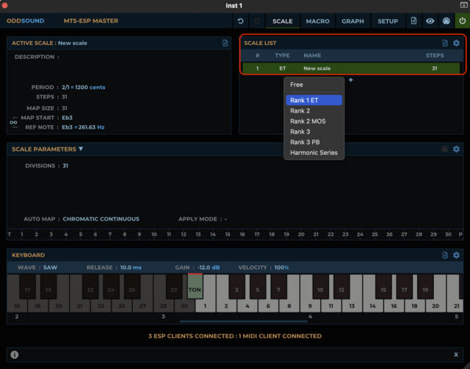Viewport: 470px width, 369px height.
Task: Click the ODDSOUND logo
Action: [26, 21]
